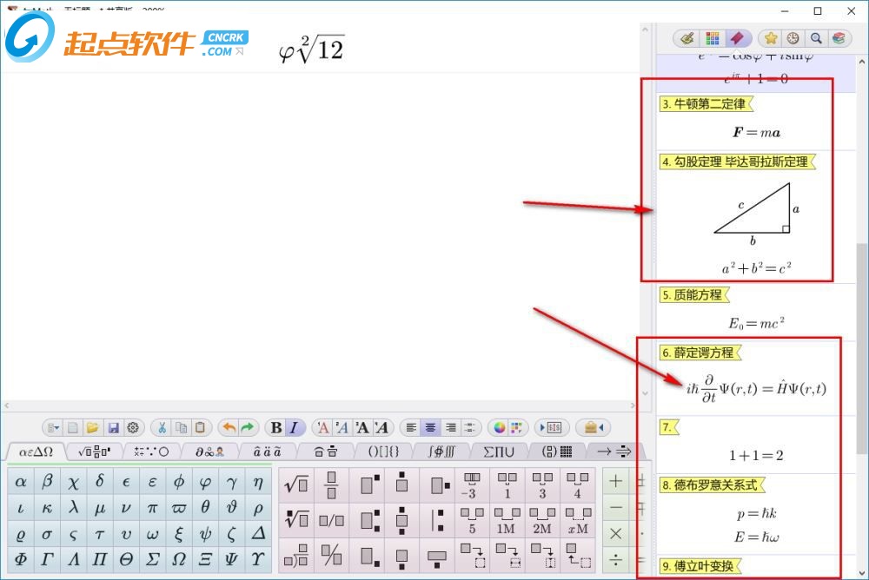
Task: Toggle bold formatting
Action: (276, 428)
